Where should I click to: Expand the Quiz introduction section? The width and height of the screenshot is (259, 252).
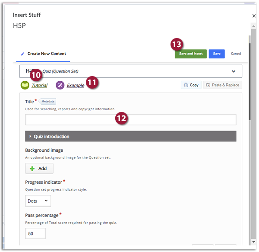click(130, 137)
